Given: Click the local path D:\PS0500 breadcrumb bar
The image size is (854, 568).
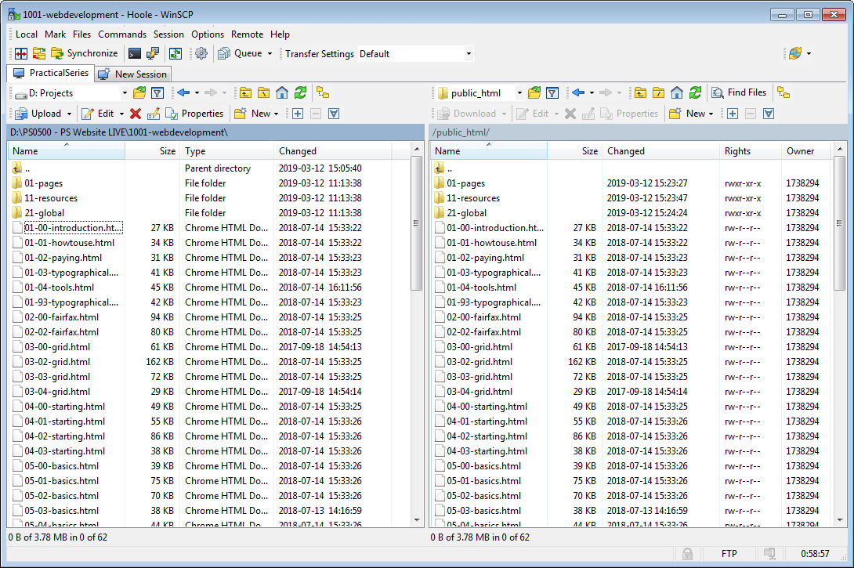Looking at the screenshot, I should [215, 132].
